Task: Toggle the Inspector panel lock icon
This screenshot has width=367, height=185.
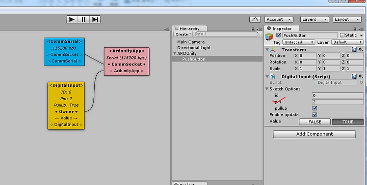Action: point(355,29)
